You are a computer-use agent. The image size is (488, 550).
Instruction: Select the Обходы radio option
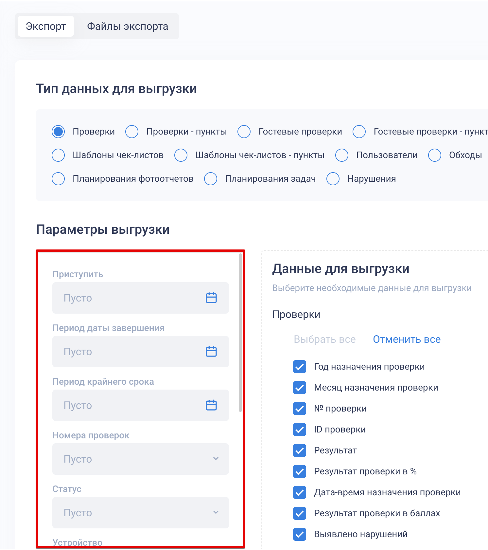tap(435, 155)
